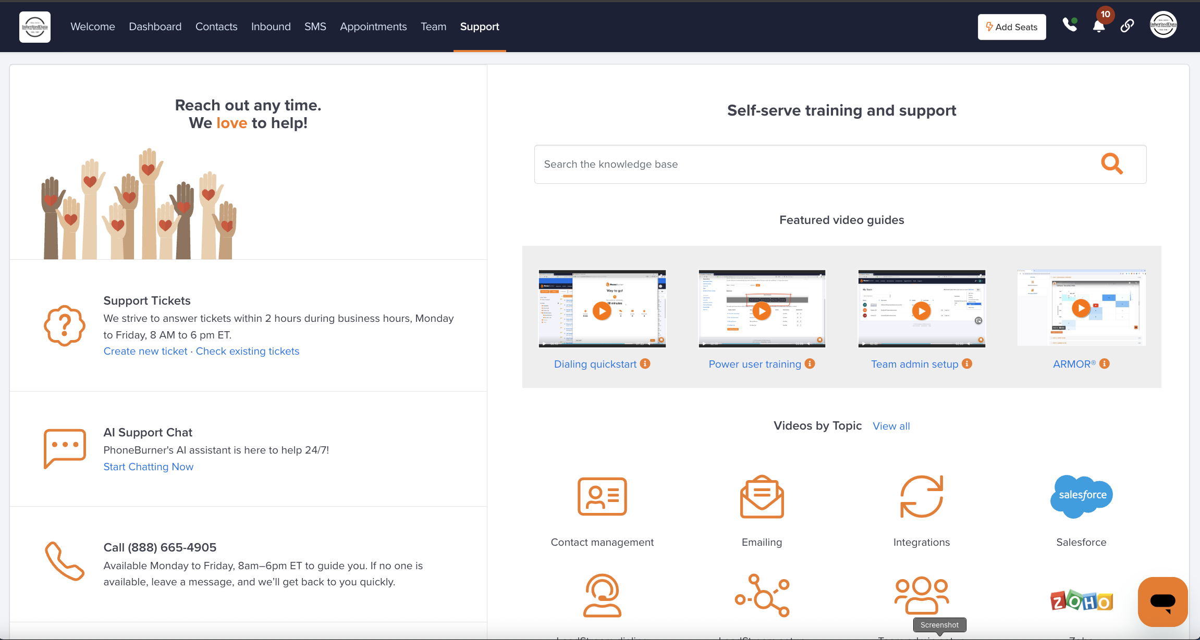Switch to the Dashboard tab
Screen dimensions: 1200x640
click(x=155, y=27)
